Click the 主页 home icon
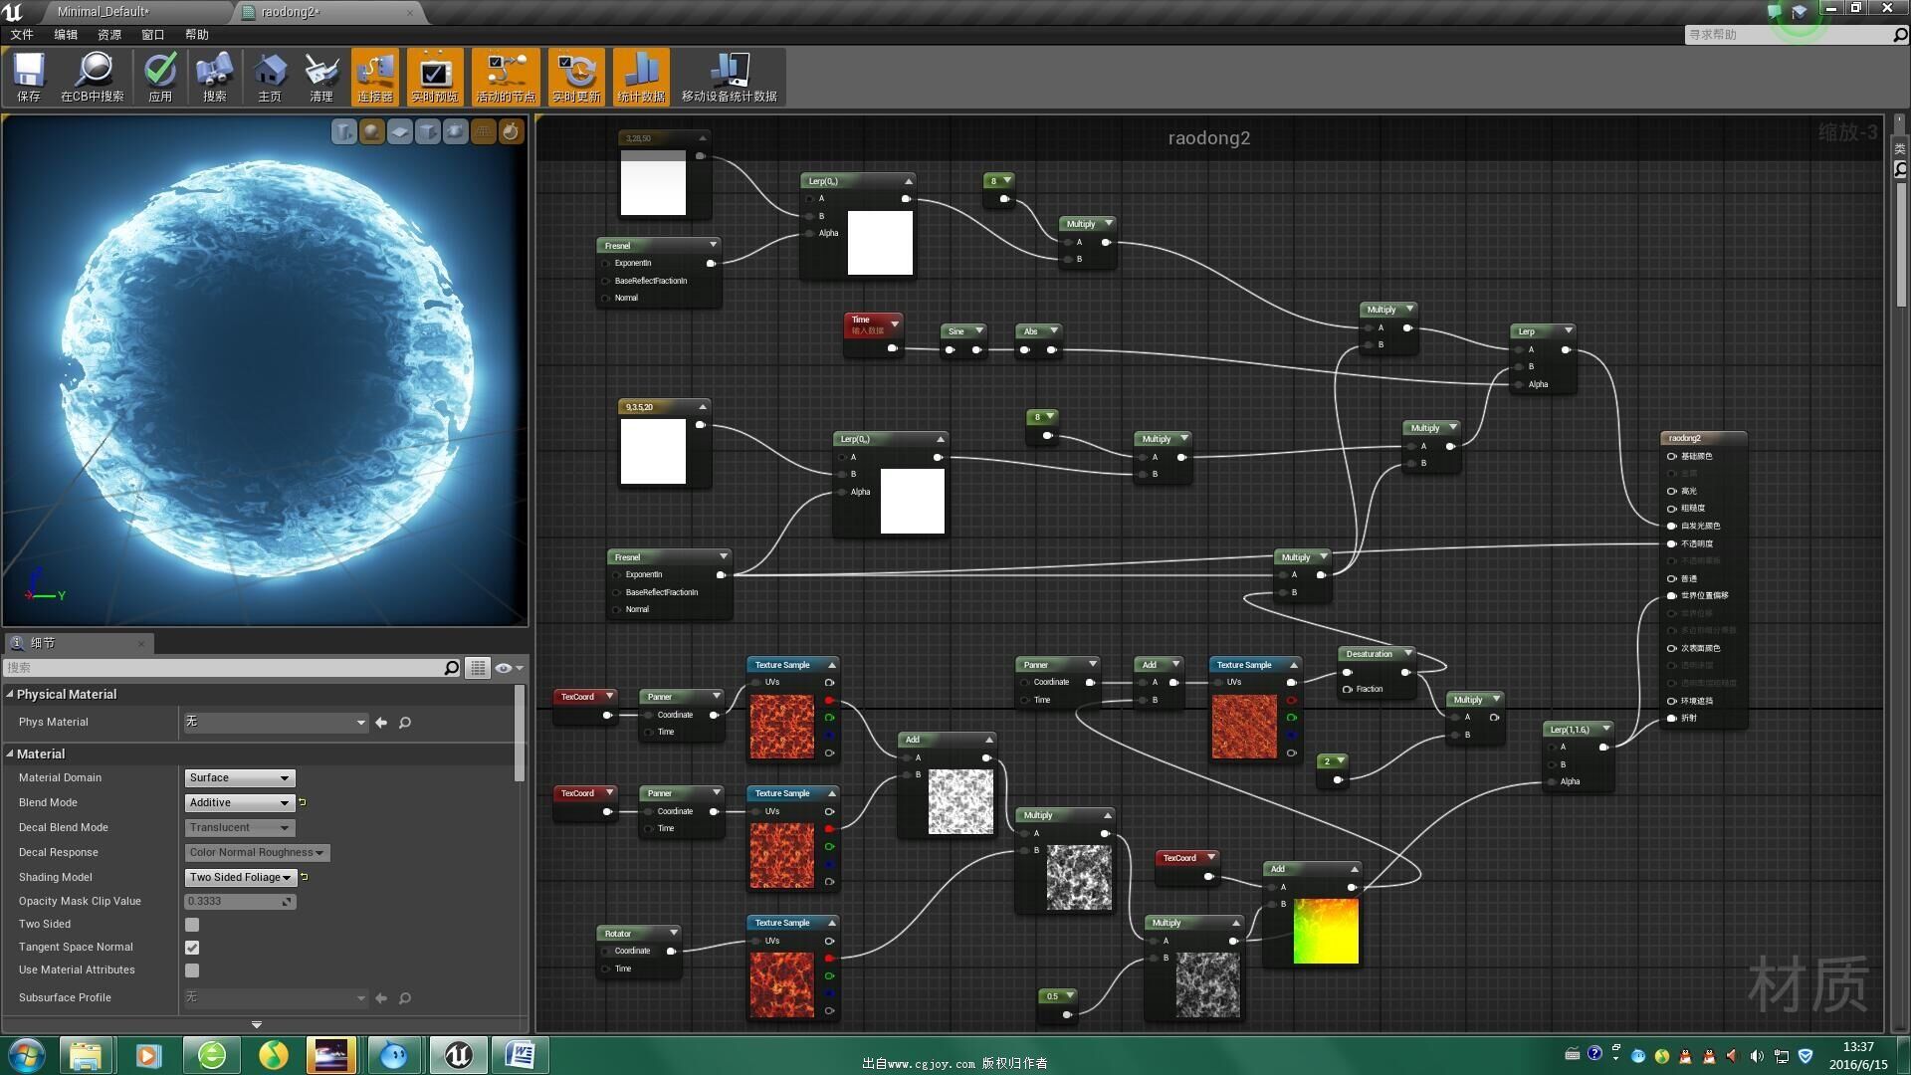 [x=269, y=77]
